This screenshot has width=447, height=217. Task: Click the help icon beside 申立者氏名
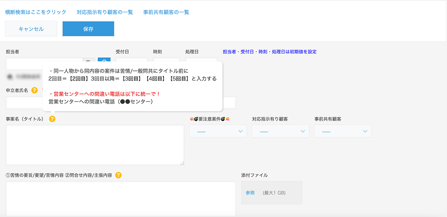(34, 90)
